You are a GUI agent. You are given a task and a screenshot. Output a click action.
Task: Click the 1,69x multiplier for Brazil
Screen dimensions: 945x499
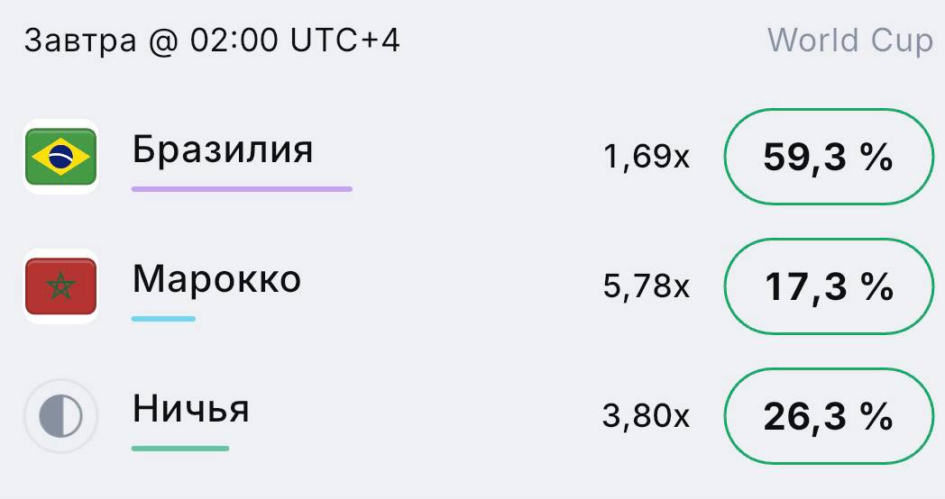(646, 157)
